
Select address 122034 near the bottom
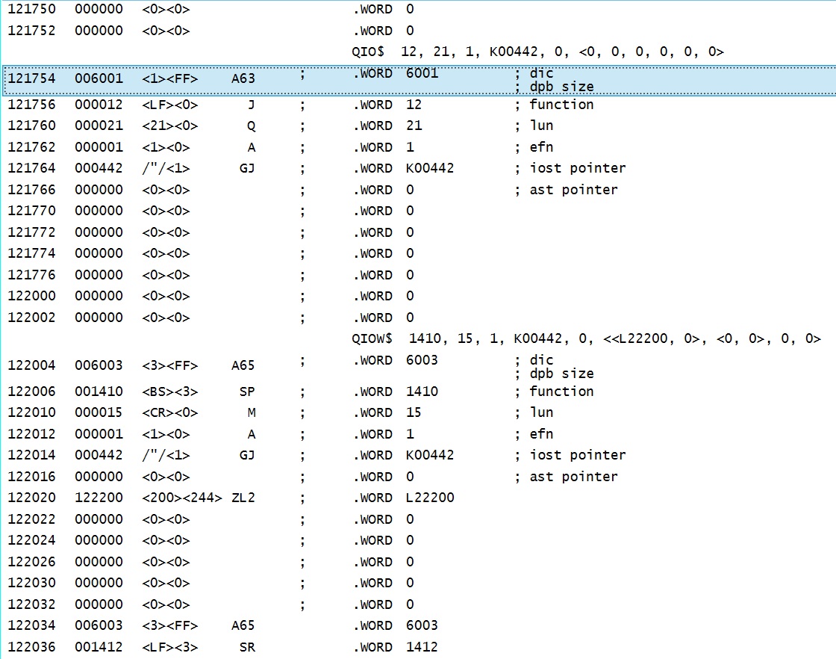point(31,625)
